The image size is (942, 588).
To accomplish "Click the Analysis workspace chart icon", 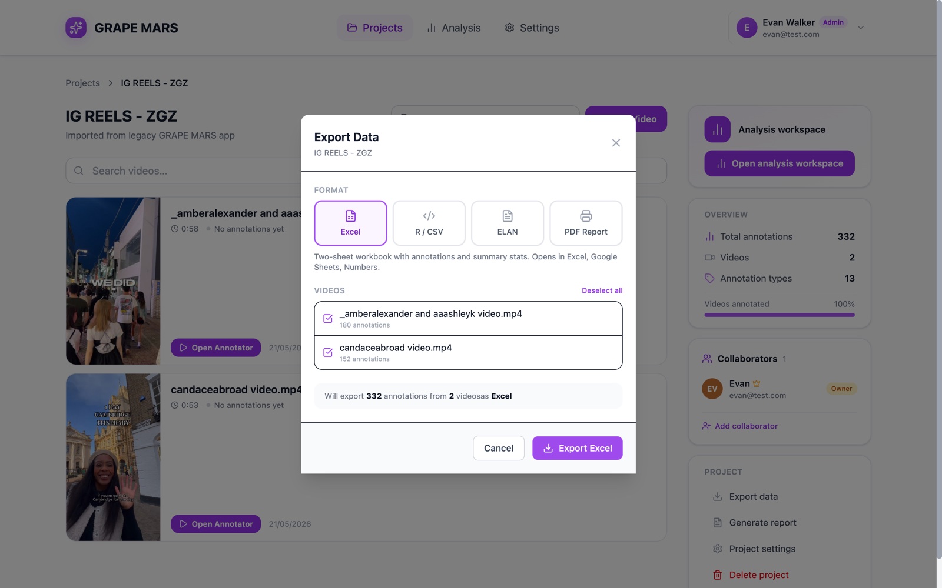I will click(x=717, y=129).
